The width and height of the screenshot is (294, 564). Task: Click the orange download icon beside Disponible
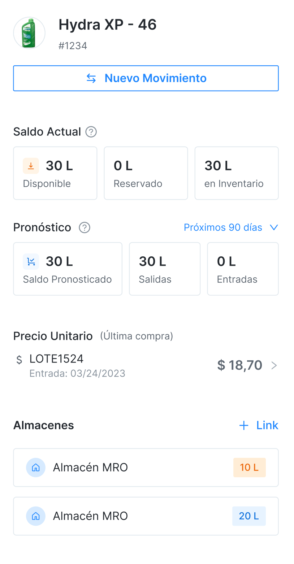tap(31, 166)
